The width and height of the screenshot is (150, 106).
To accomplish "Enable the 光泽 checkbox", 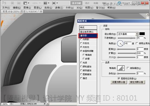I will (x=81, y=63).
